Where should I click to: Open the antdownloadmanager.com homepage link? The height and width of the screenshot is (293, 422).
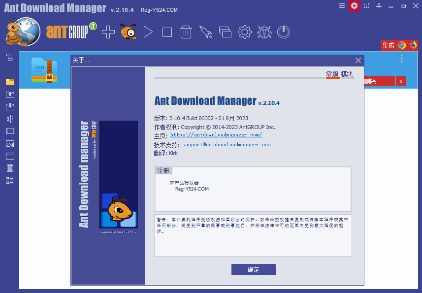point(216,134)
